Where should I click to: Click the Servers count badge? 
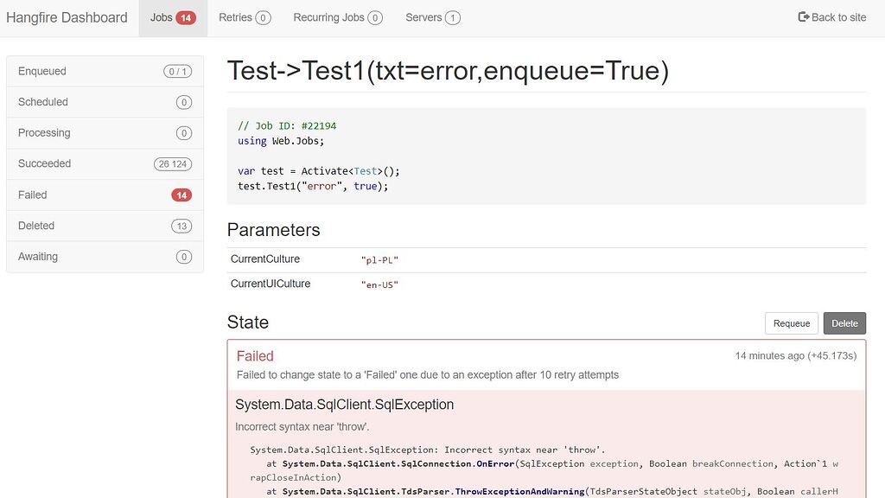pos(452,17)
